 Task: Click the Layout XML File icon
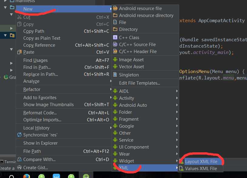181,161
